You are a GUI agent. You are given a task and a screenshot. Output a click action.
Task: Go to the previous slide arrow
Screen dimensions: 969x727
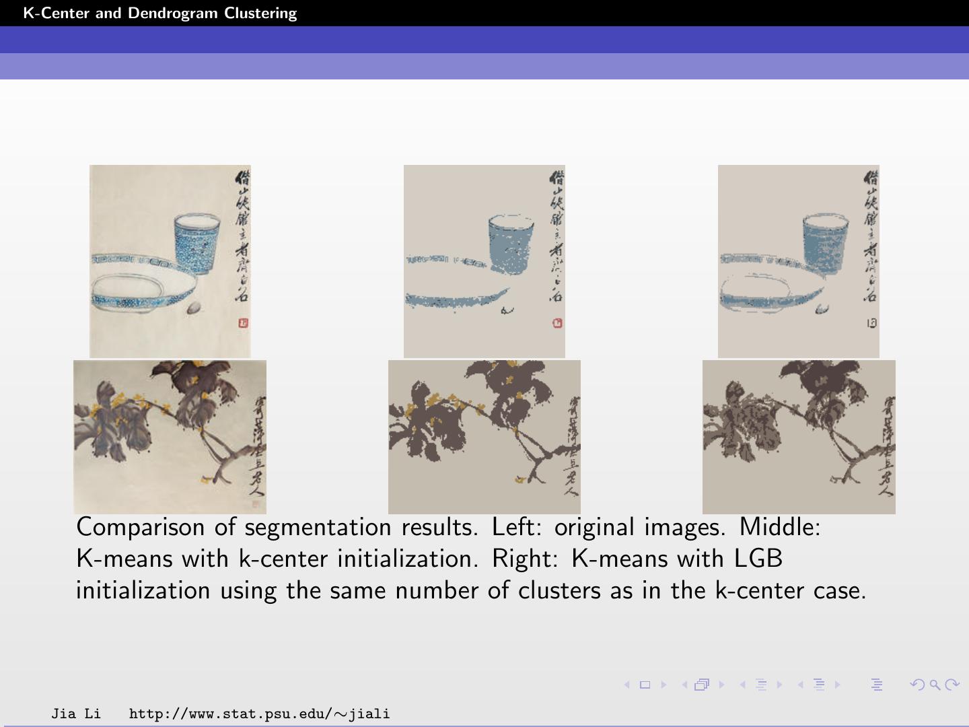click(x=626, y=685)
